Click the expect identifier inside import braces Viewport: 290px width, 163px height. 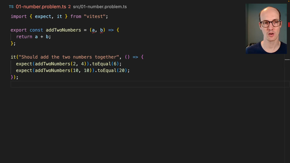43,16
